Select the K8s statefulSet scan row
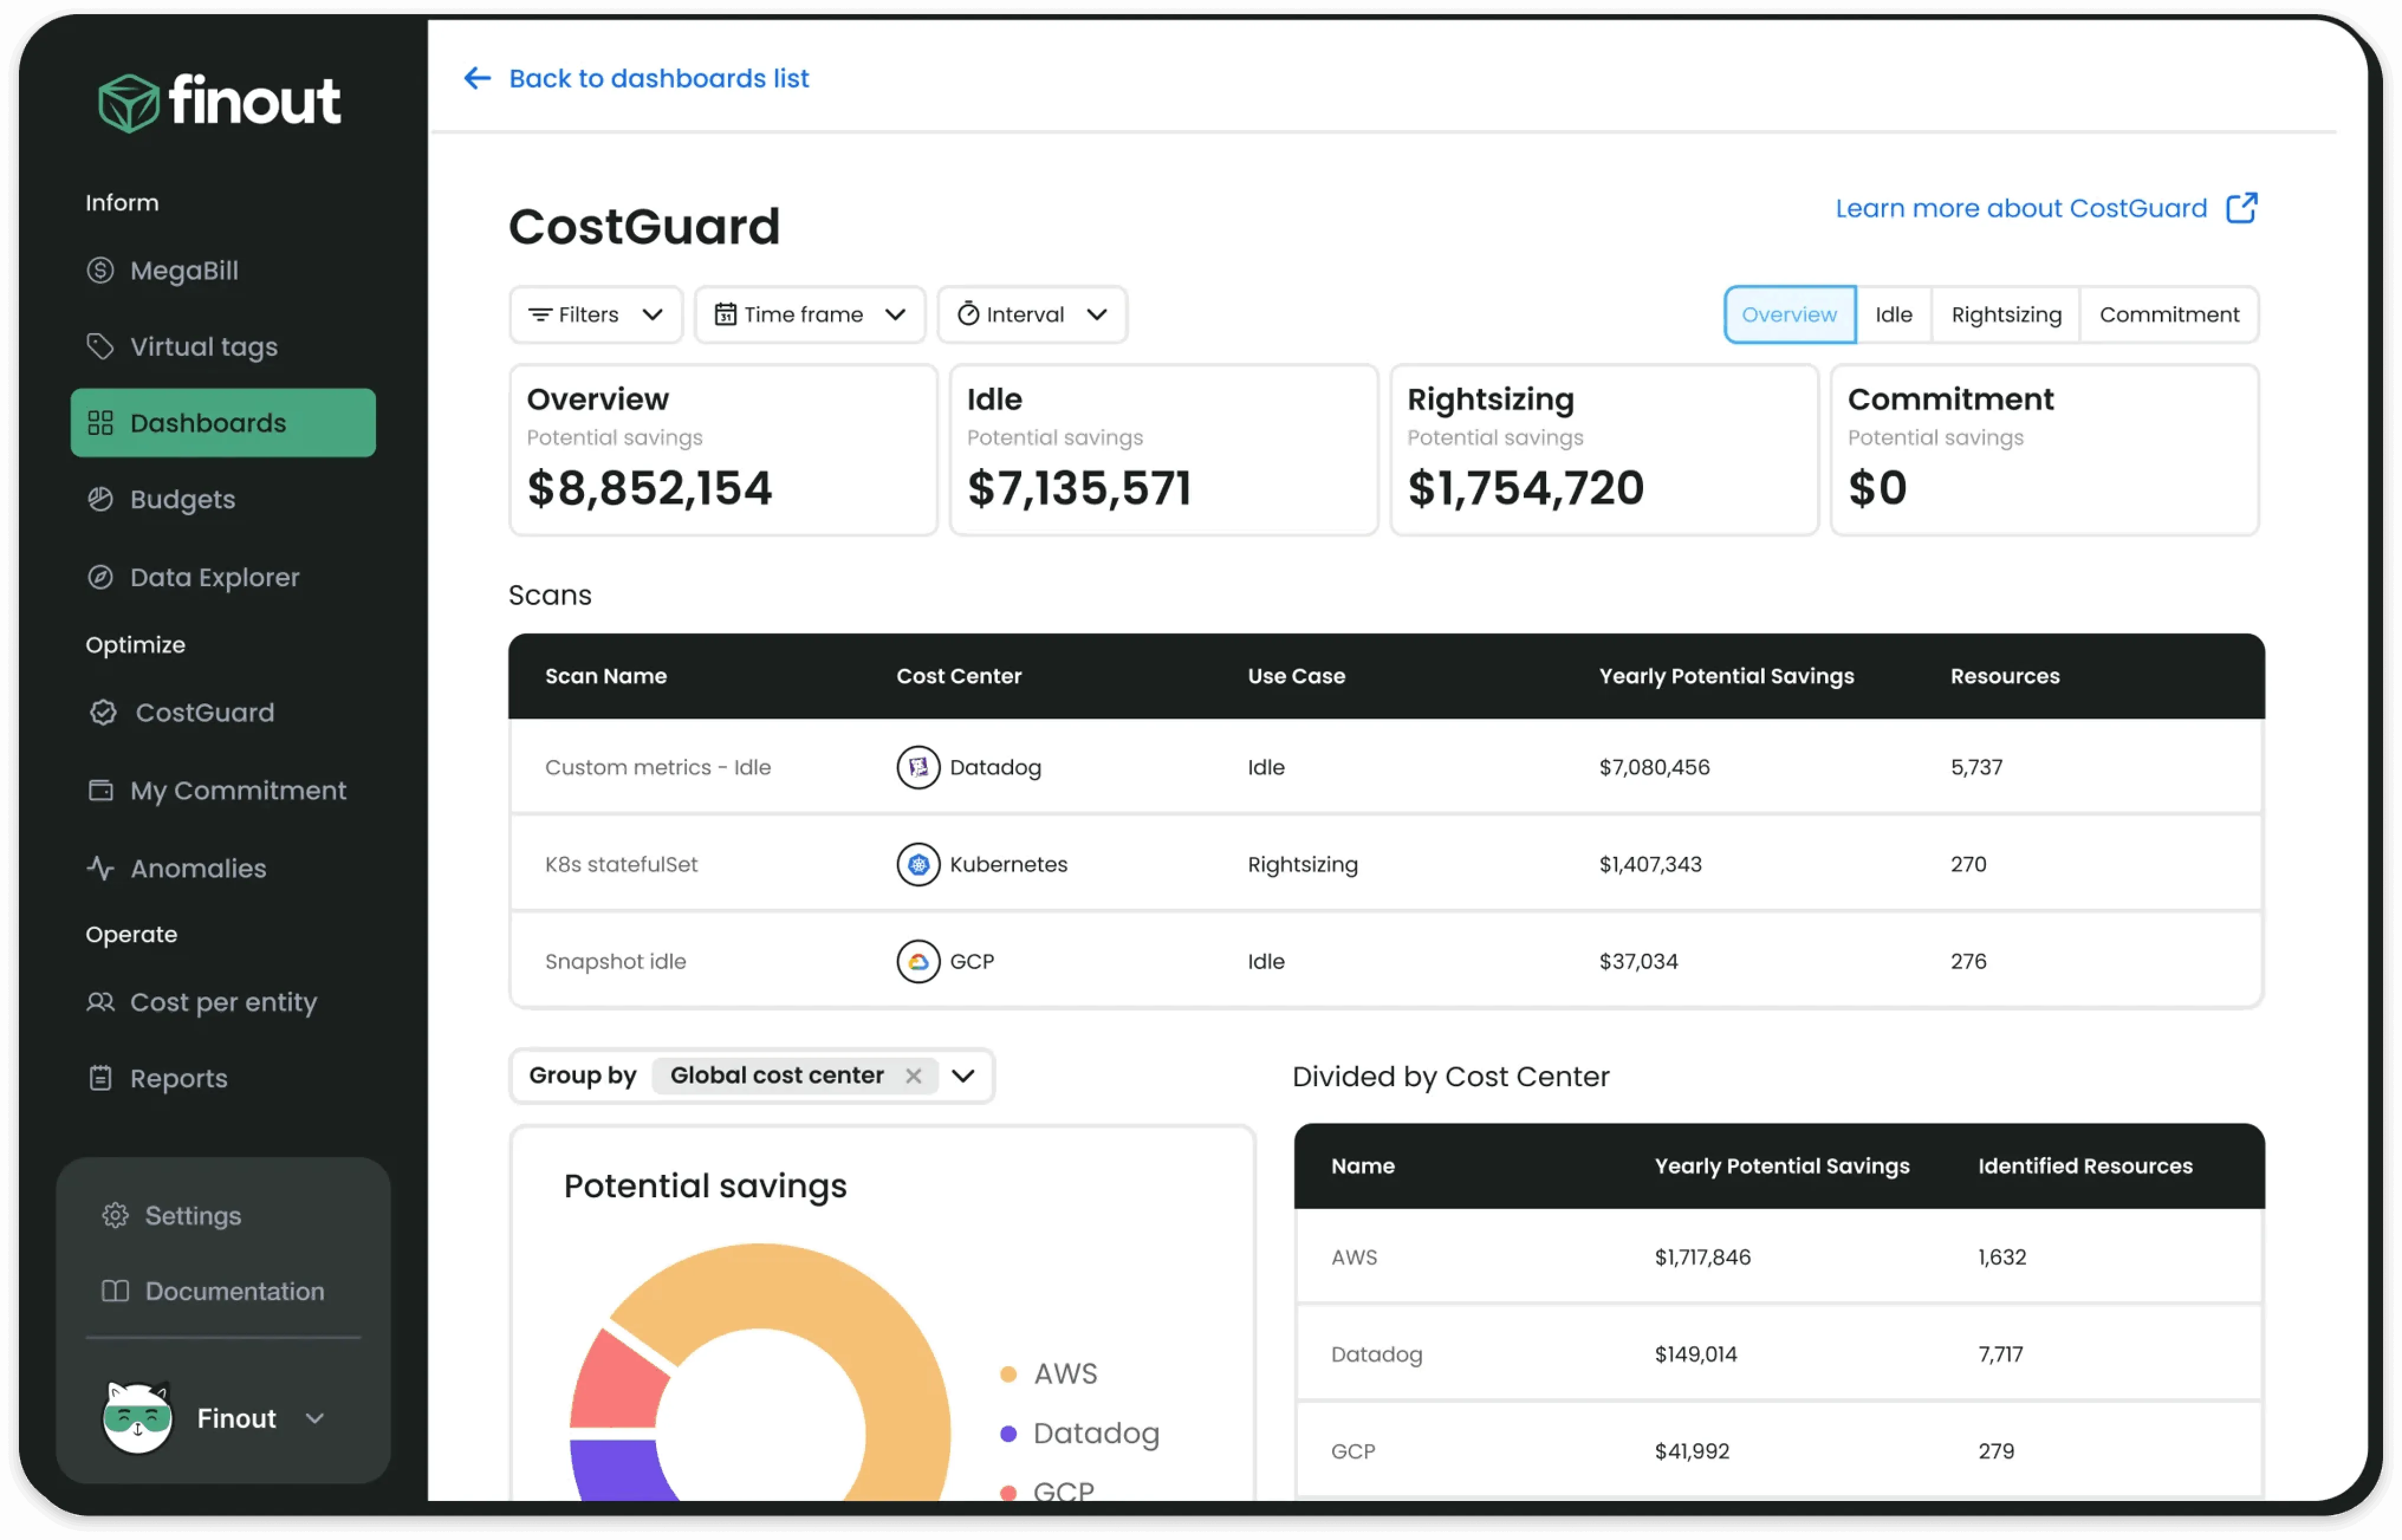 tap(1386, 864)
